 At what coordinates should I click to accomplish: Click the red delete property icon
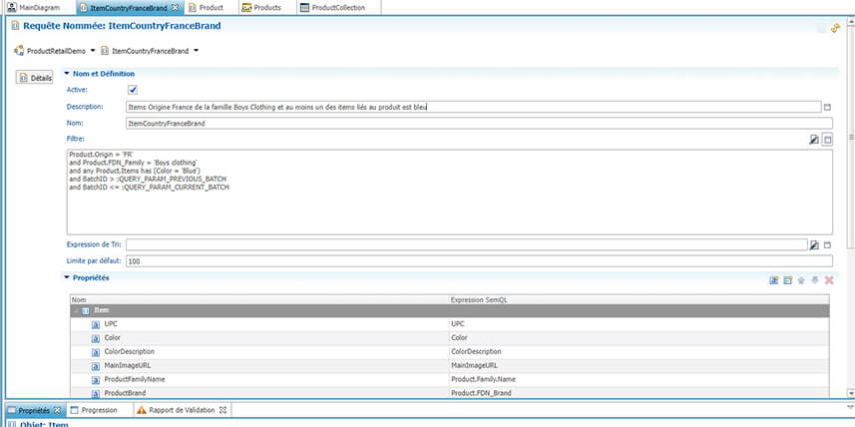point(829,280)
